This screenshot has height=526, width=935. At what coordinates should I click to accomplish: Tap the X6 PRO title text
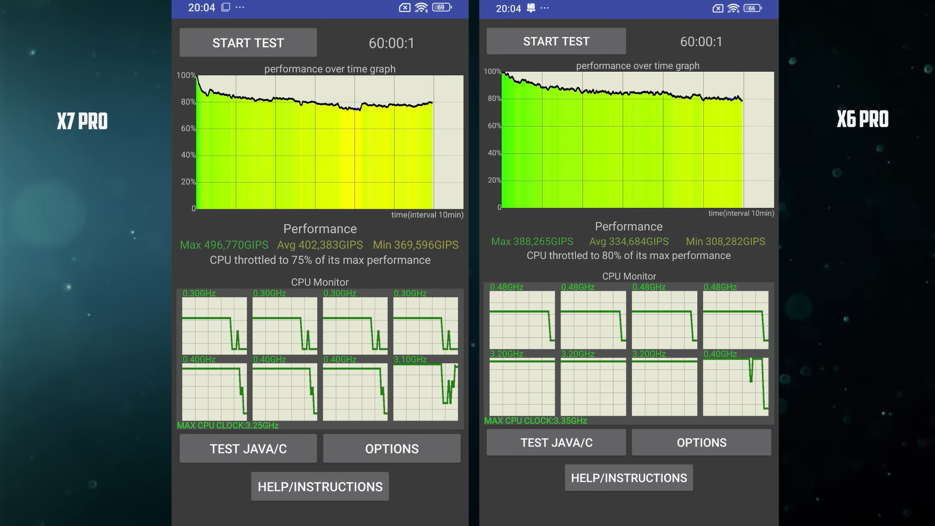pos(863,119)
